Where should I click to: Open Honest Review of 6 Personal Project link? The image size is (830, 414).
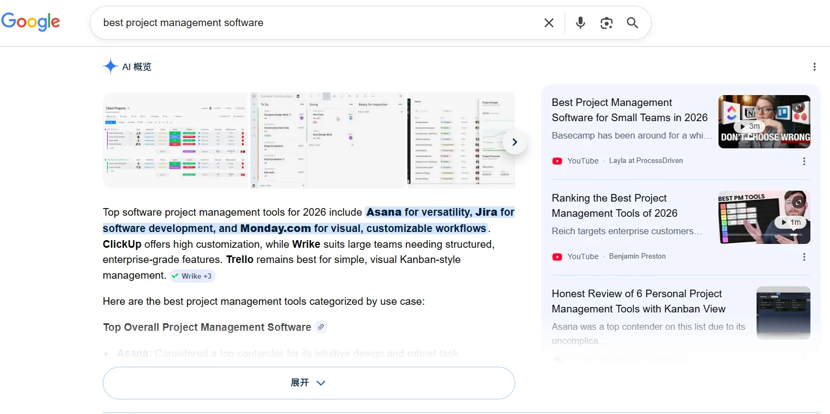[x=639, y=301]
